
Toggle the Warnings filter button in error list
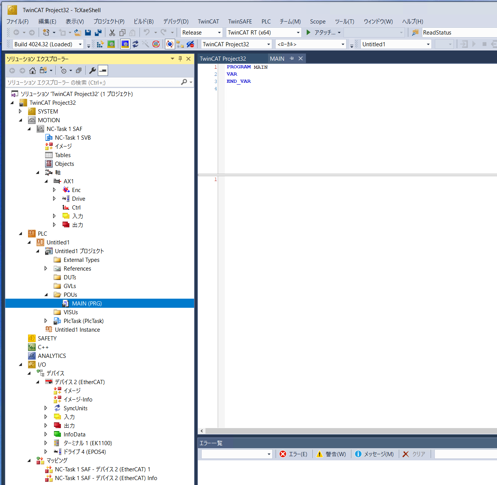pyautogui.click(x=331, y=454)
